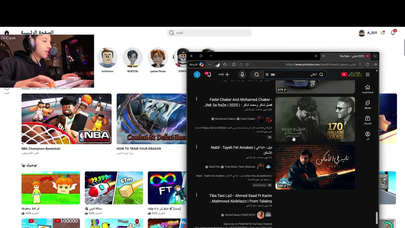
Task: Add page to favorites star icon
Action: [x=241, y=64]
